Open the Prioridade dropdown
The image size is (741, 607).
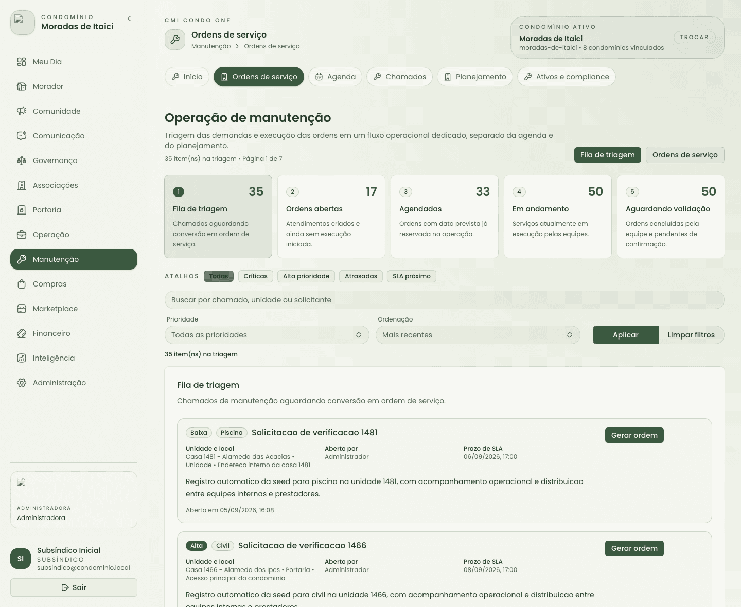tap(267, 335)
